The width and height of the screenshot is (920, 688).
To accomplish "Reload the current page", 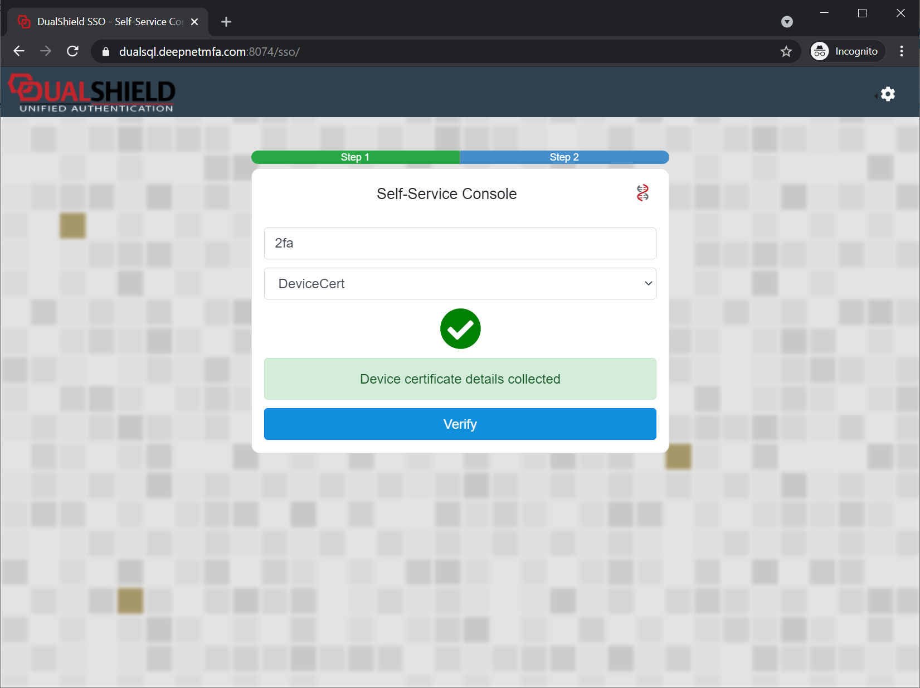I will coord(72,51).
